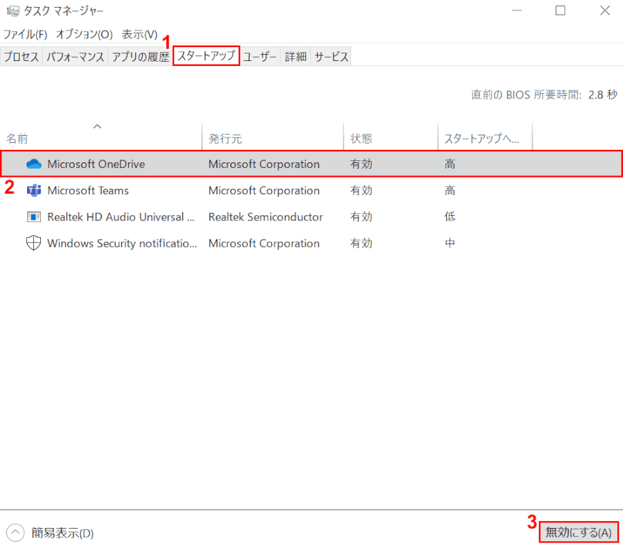The image size is (623, 555).
Task: Click the Microsoft OneDrive cloud icon
Action: (34, 164)
